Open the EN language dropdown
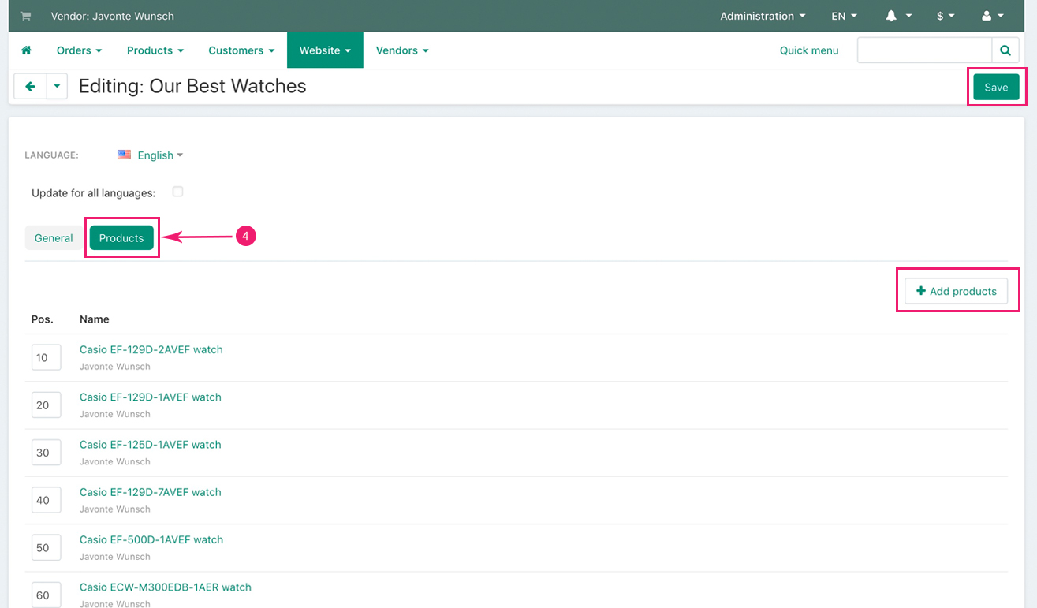This screenshot has height=608, width=1037. coord(844,16)
